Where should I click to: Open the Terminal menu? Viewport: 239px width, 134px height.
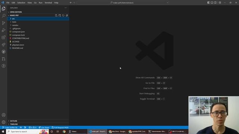click(48, 3)
